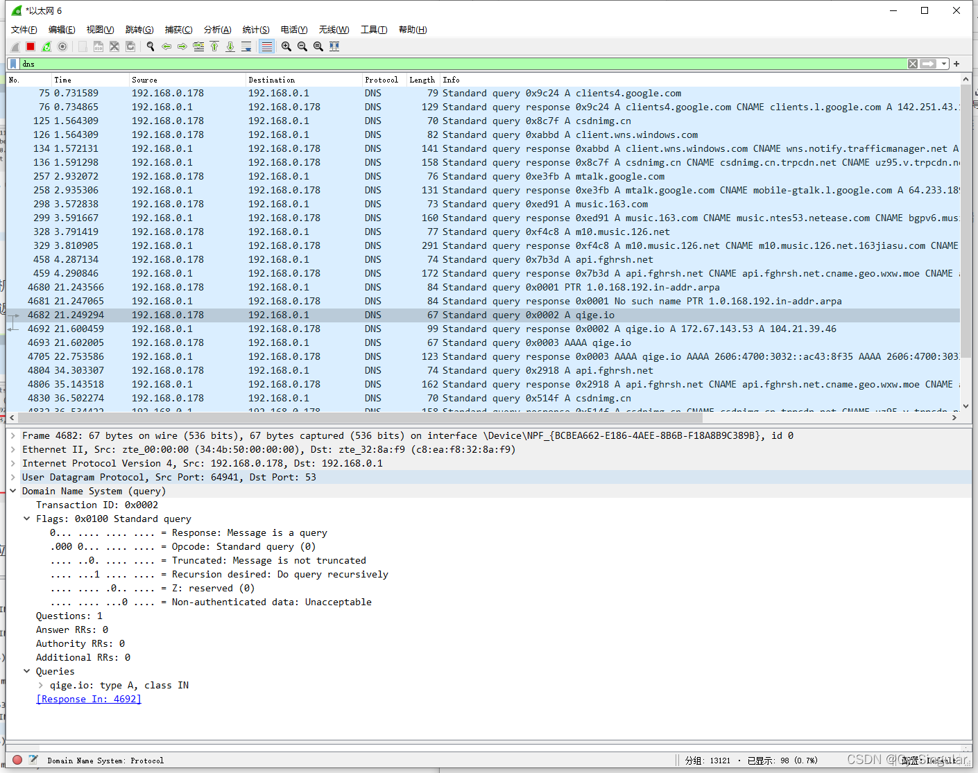
Task: Open capture options gear icon
Action: (x=62, y=46)
